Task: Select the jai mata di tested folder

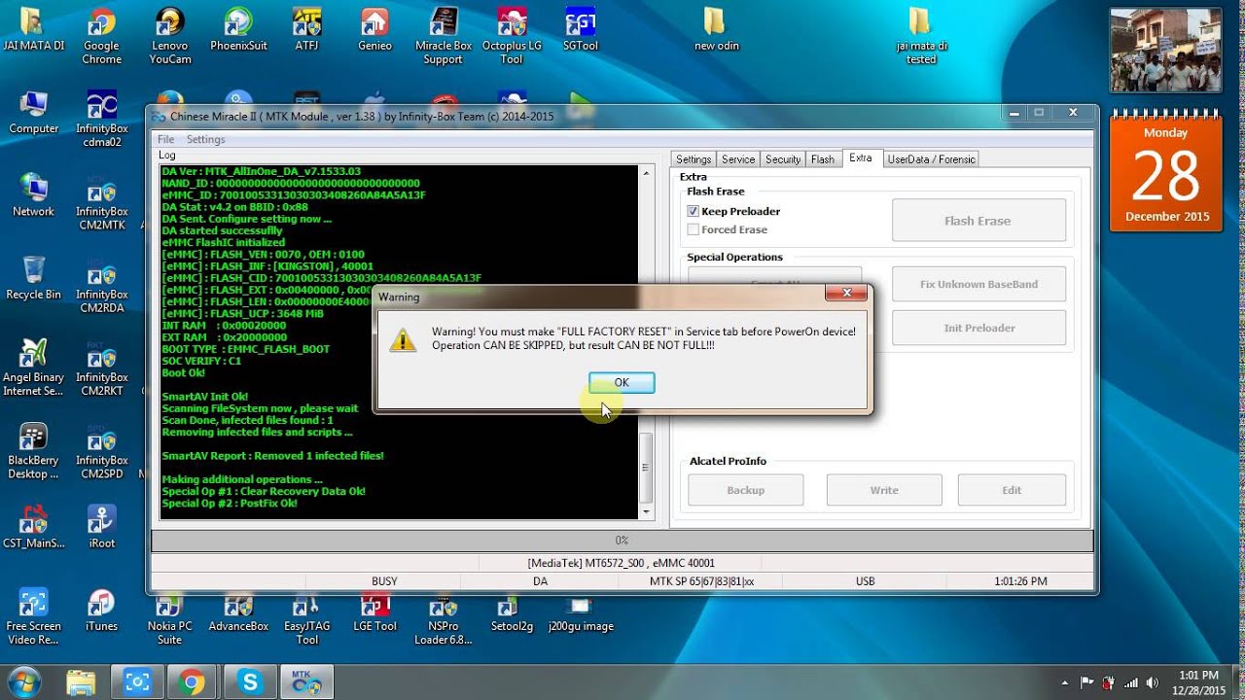Action: [921, 37]
